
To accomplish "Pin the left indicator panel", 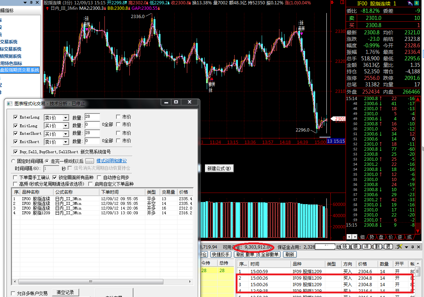I will pyautogui.click(x=31, y=3).
